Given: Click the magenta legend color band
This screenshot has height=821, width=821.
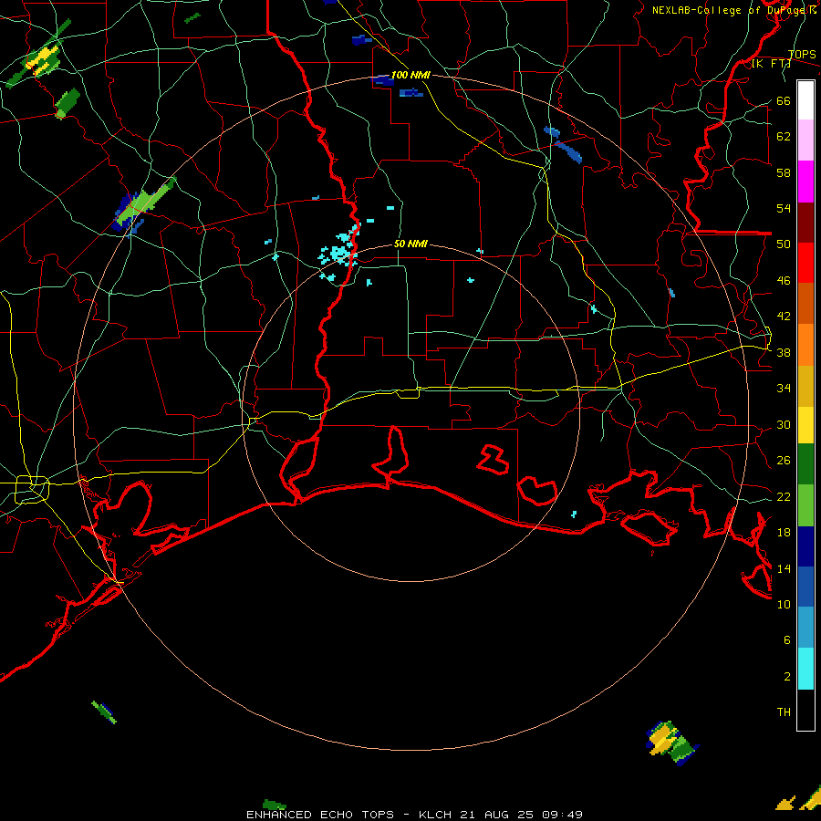Looking at the screenshot, I should coord(805,182).
